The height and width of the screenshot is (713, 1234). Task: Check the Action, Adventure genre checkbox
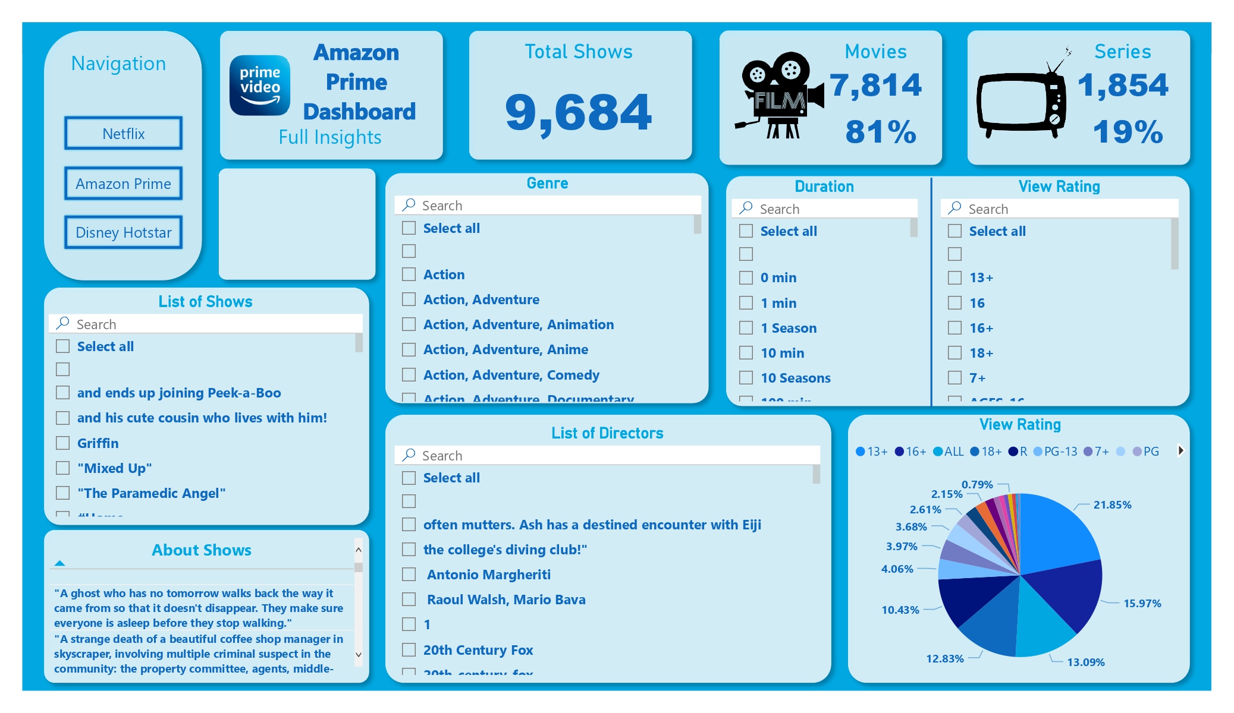409,299
